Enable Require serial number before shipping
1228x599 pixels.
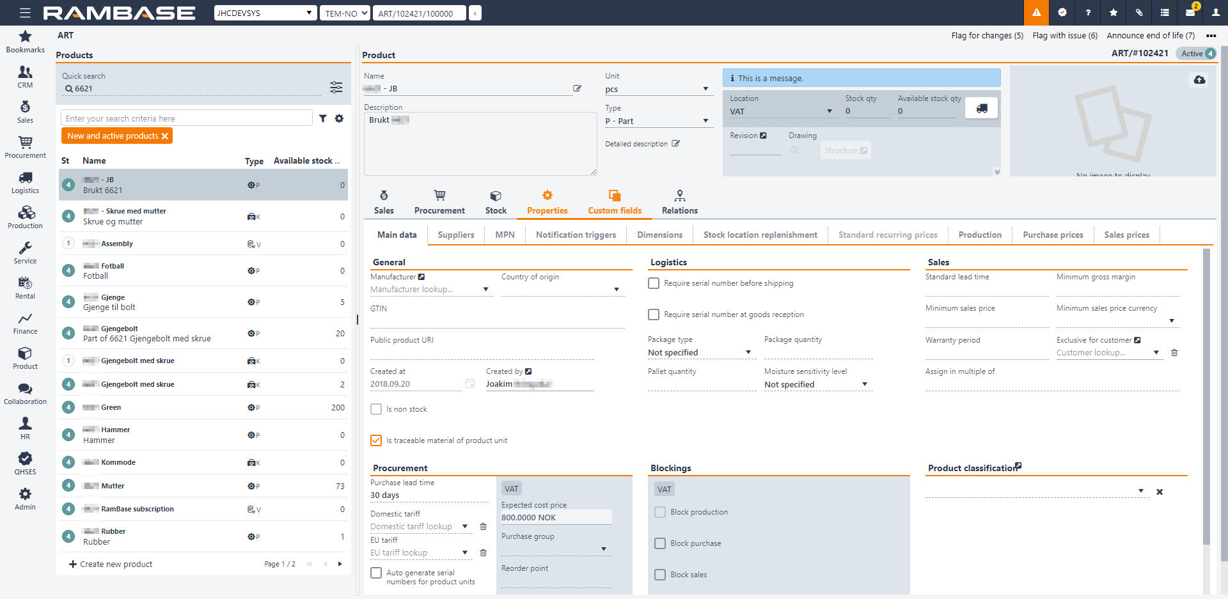click(654, 283)
